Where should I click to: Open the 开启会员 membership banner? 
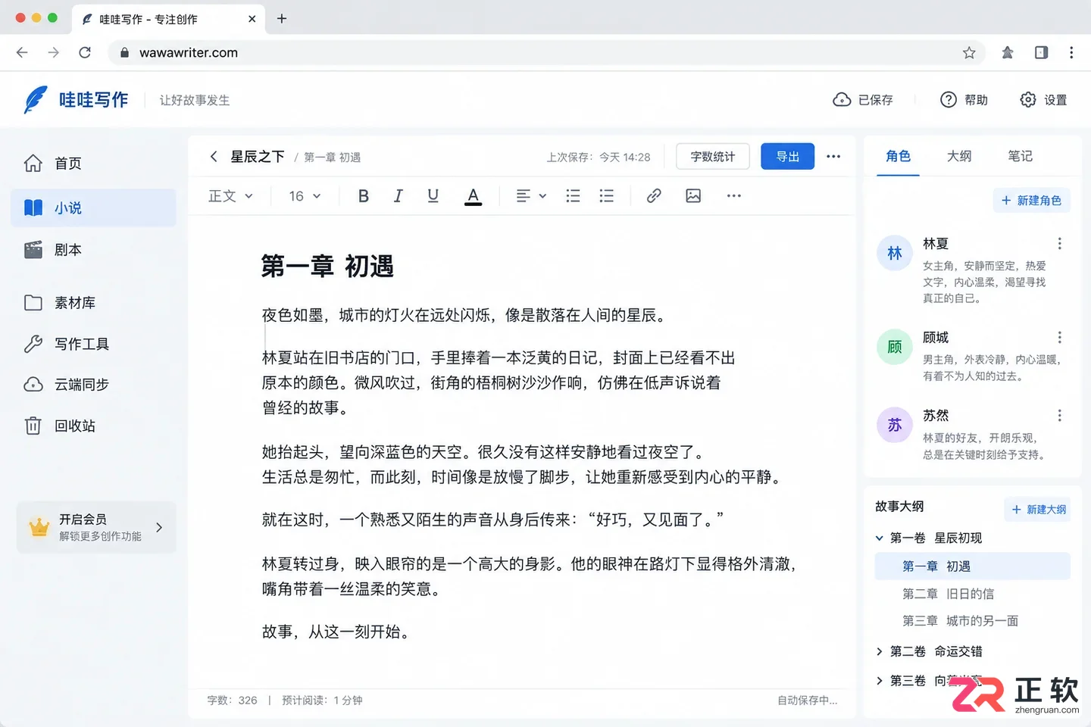pos(96,527)
